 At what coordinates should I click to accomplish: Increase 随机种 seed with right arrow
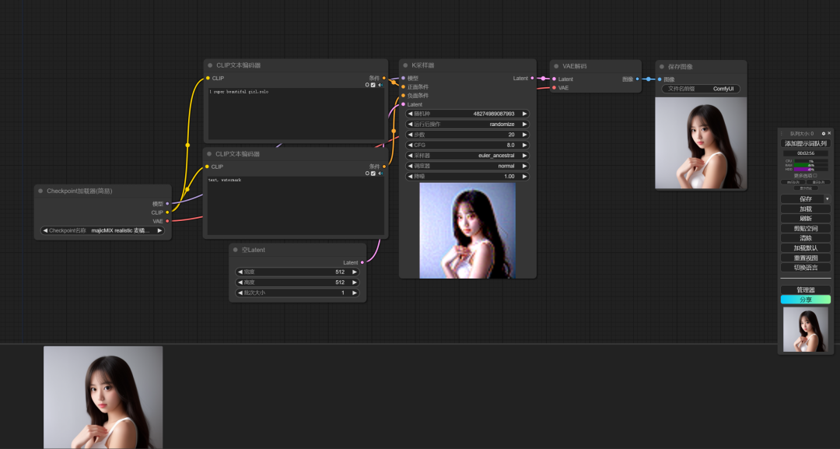[x=524, y=114]
